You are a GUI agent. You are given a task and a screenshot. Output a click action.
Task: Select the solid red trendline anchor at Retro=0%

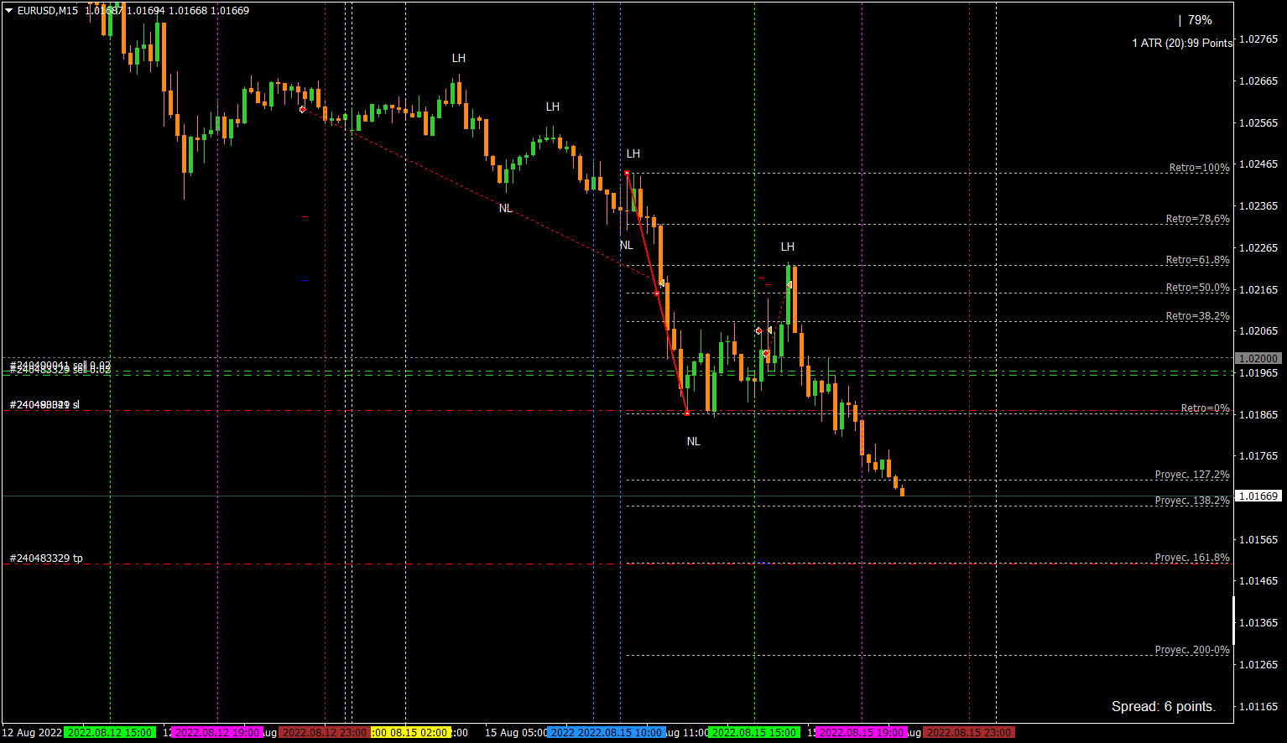[687, 413]
